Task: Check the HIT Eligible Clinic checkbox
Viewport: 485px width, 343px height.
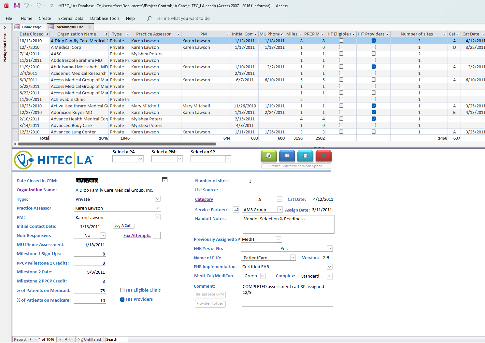Action: click(122, 290)
